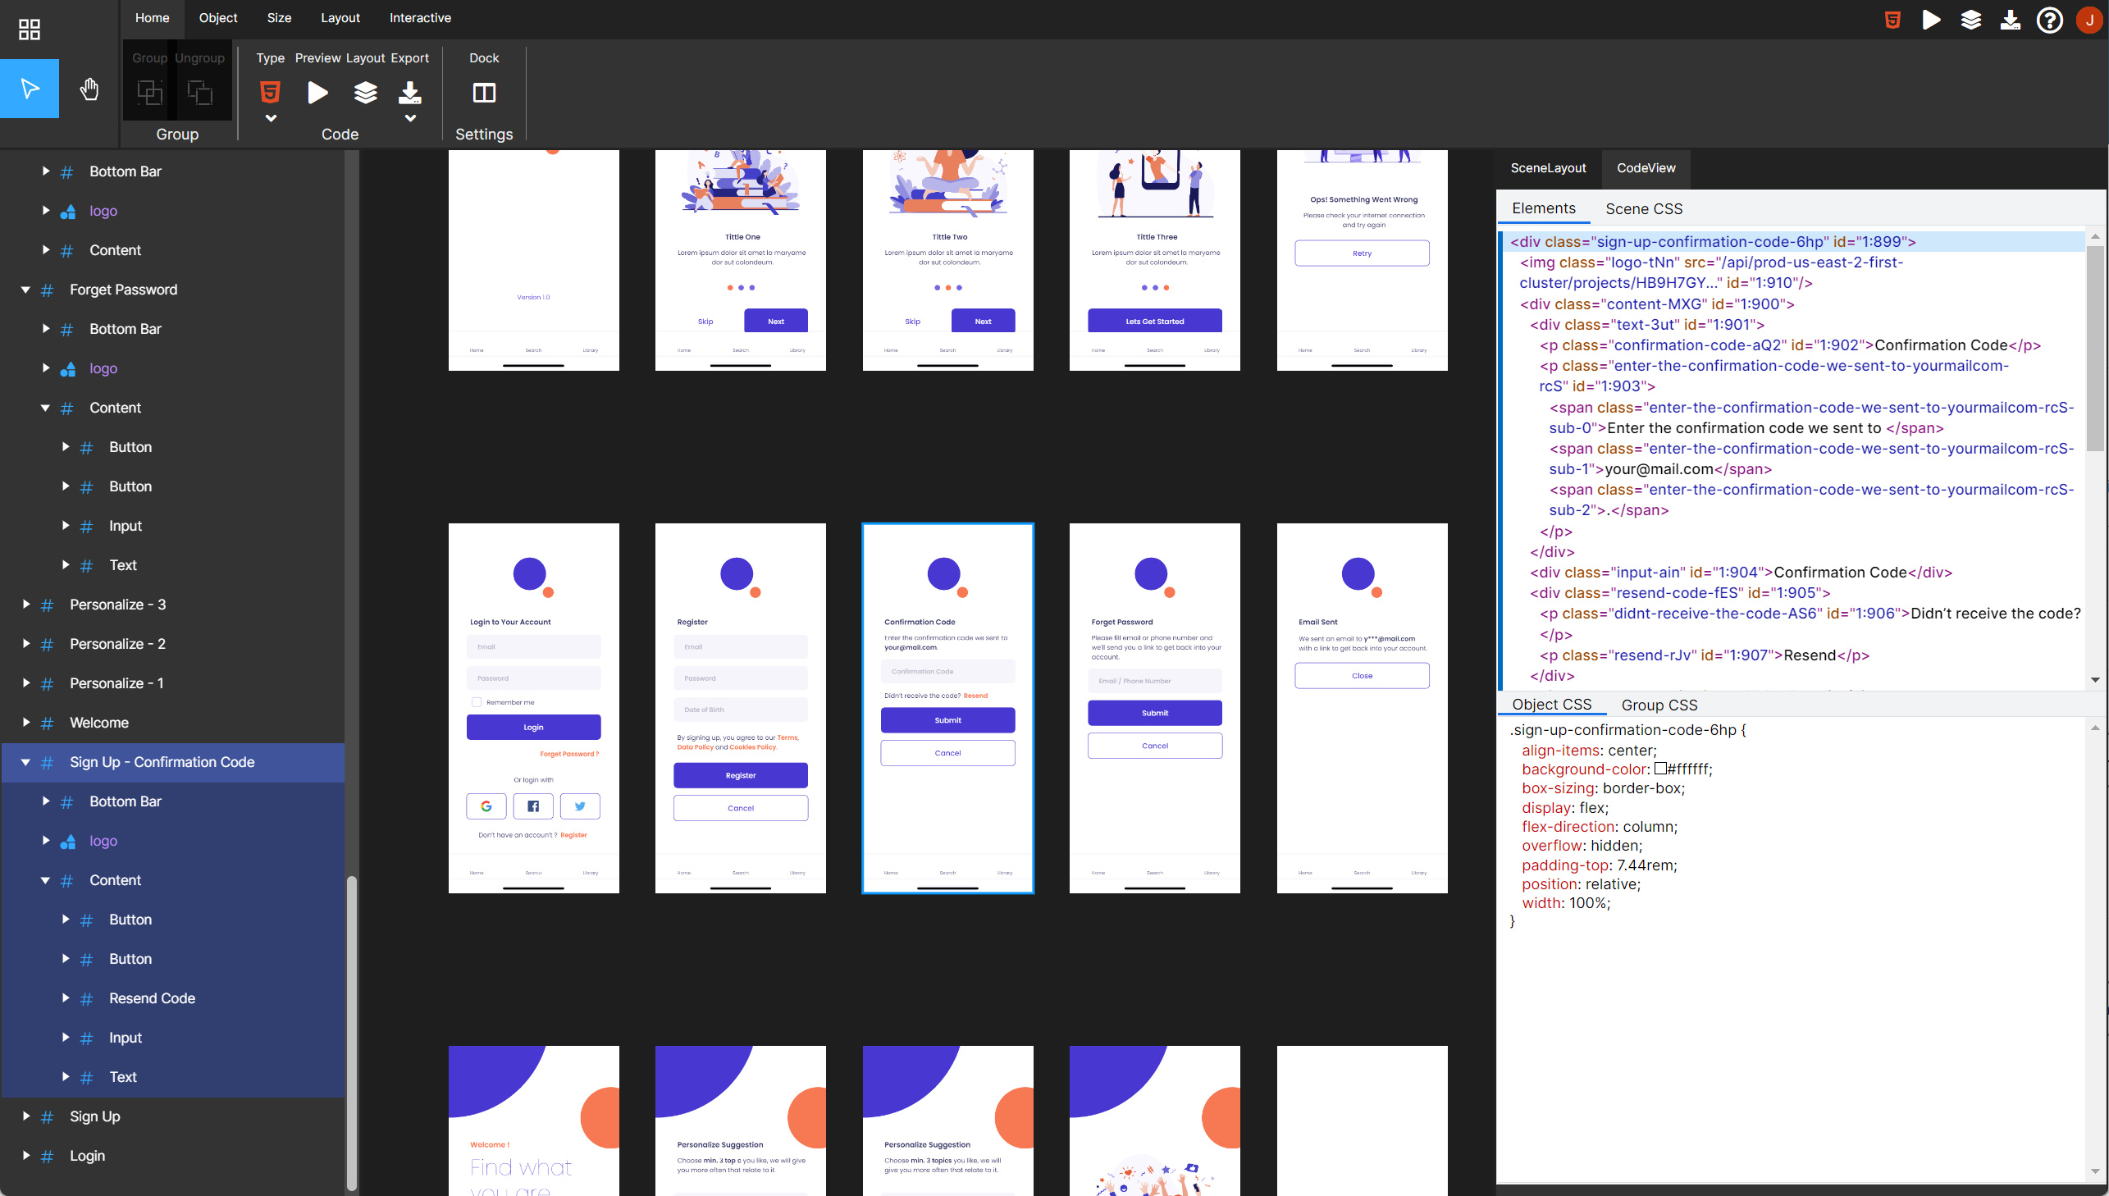Open the Dock panel icon under Settings

(485, 92)
